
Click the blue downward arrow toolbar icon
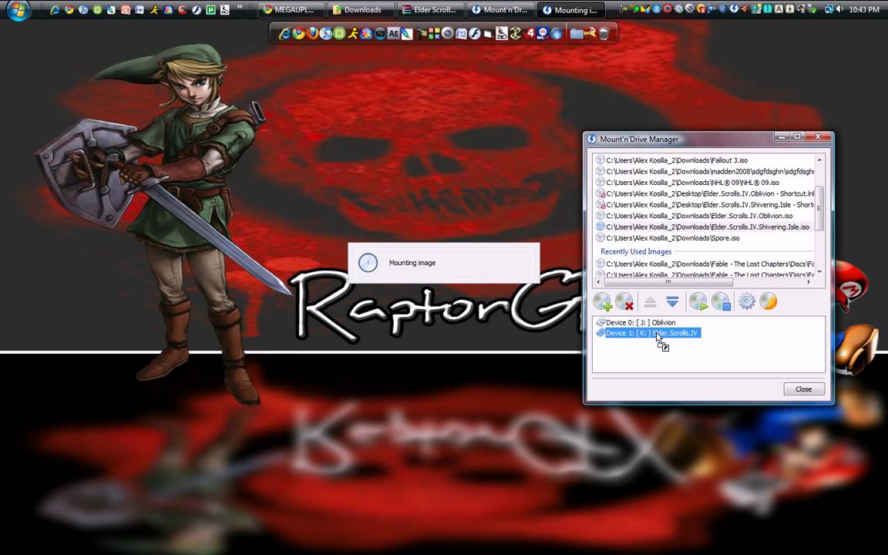pos(672,302)
